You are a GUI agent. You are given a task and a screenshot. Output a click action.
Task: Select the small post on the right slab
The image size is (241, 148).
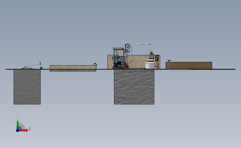point(169,64)
